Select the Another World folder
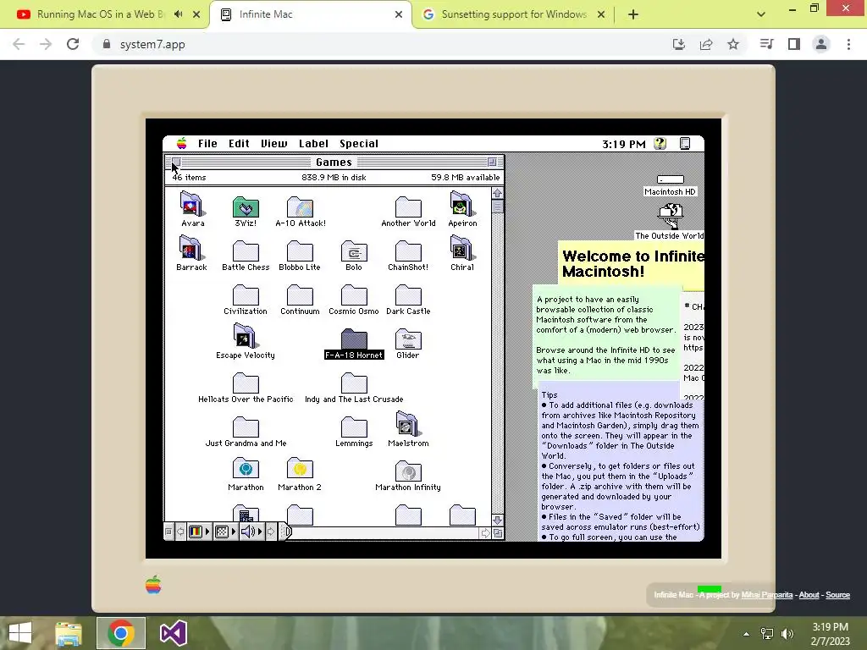Screen dimensions: 867x650 (408, 210)
